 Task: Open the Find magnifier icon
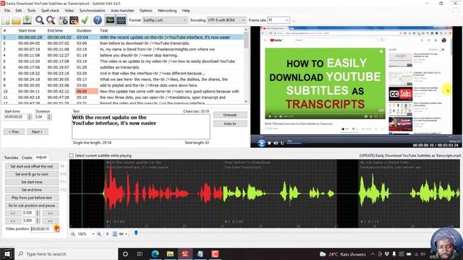point(40,20)
